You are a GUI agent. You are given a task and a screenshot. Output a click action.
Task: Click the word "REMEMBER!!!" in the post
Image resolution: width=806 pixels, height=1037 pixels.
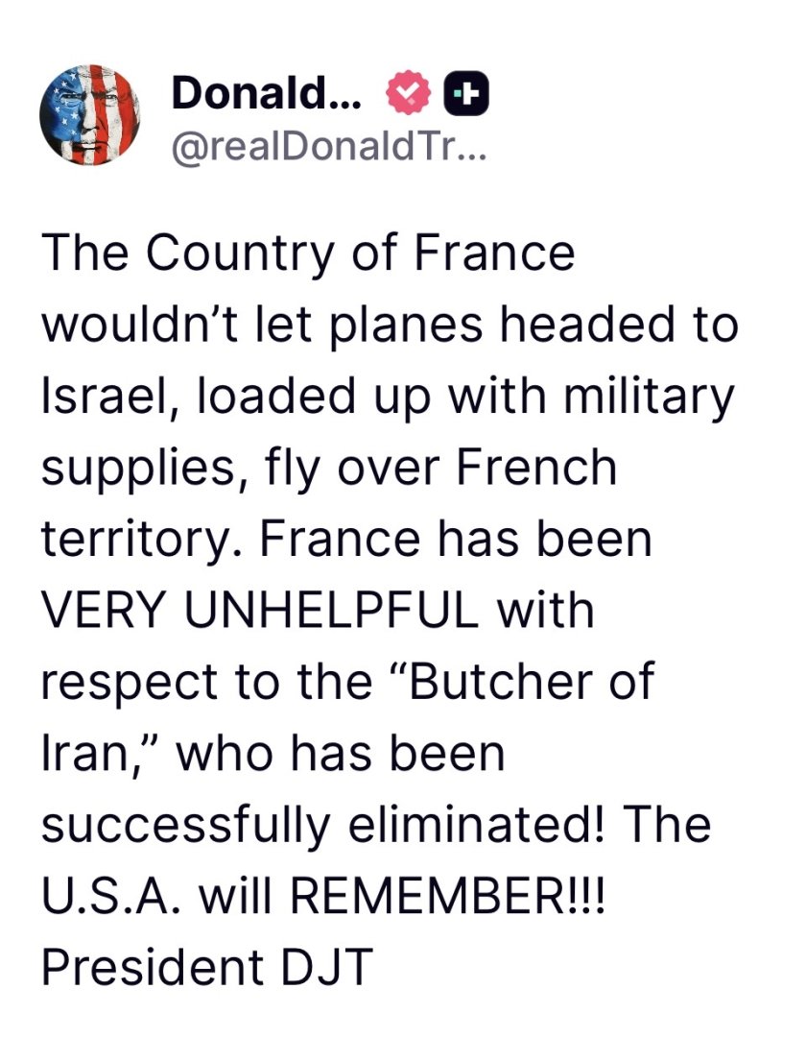coord(449,895)
